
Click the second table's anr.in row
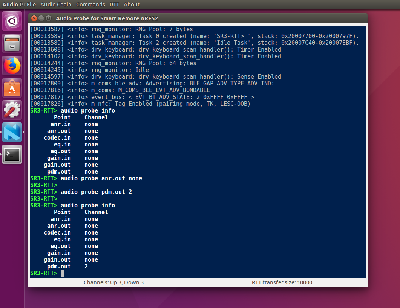tap(74, 219)
